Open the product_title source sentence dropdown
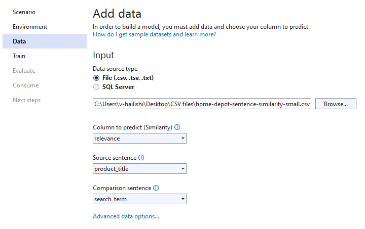 (x=139, y=169)
